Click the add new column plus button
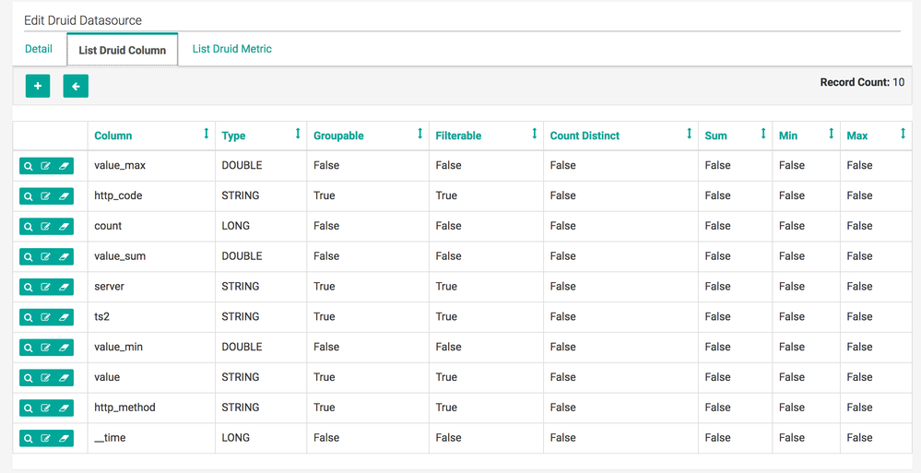Screen dimensions: 921x473 point(38,86)
